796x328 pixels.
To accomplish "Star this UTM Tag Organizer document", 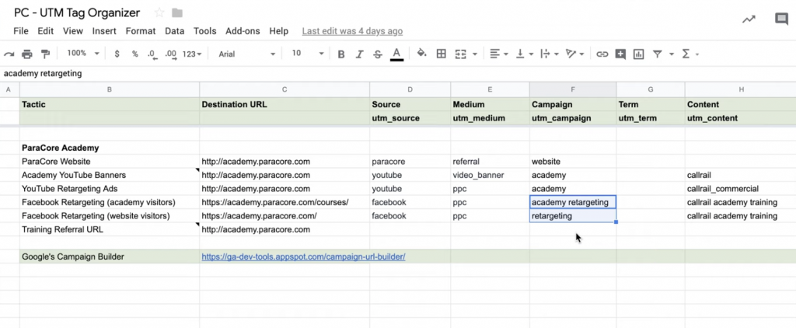I will (159, 12).
